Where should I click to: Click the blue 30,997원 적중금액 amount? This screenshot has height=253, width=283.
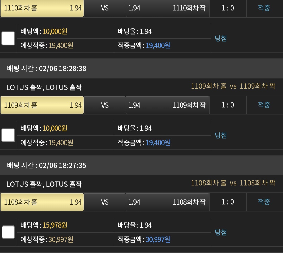(x=158, y=239)
